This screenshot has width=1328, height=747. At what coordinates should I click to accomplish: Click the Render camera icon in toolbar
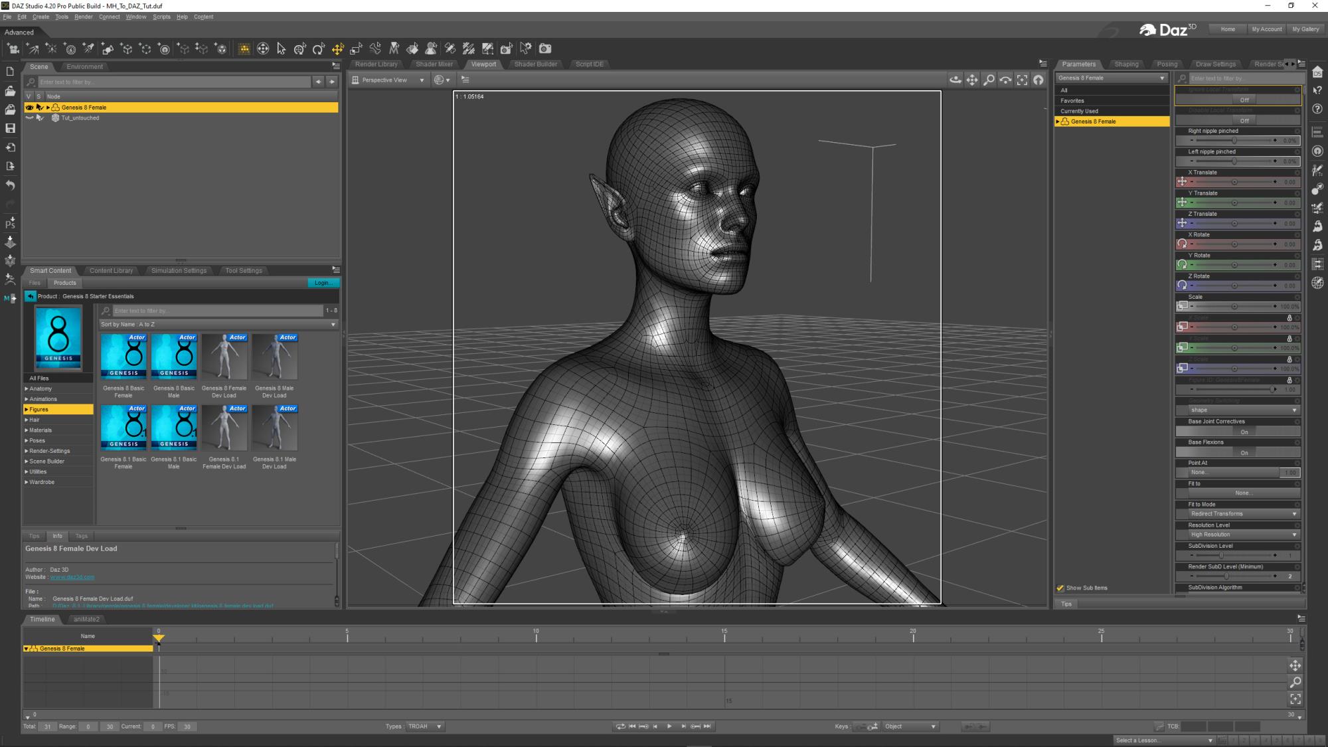click(x=545, y=48)
